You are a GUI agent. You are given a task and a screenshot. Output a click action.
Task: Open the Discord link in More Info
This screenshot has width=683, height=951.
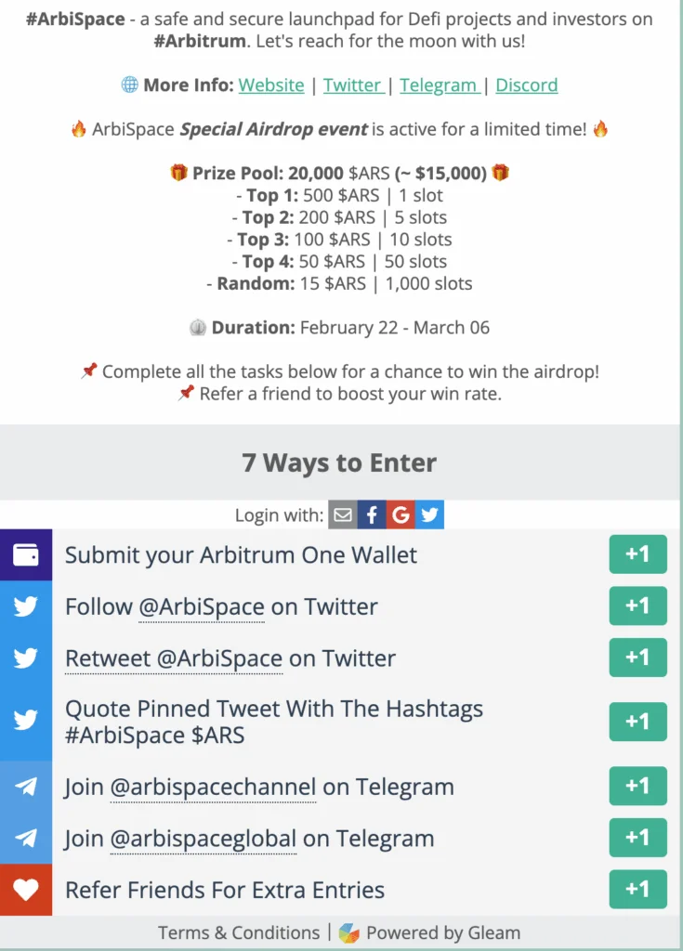[526, 85]
